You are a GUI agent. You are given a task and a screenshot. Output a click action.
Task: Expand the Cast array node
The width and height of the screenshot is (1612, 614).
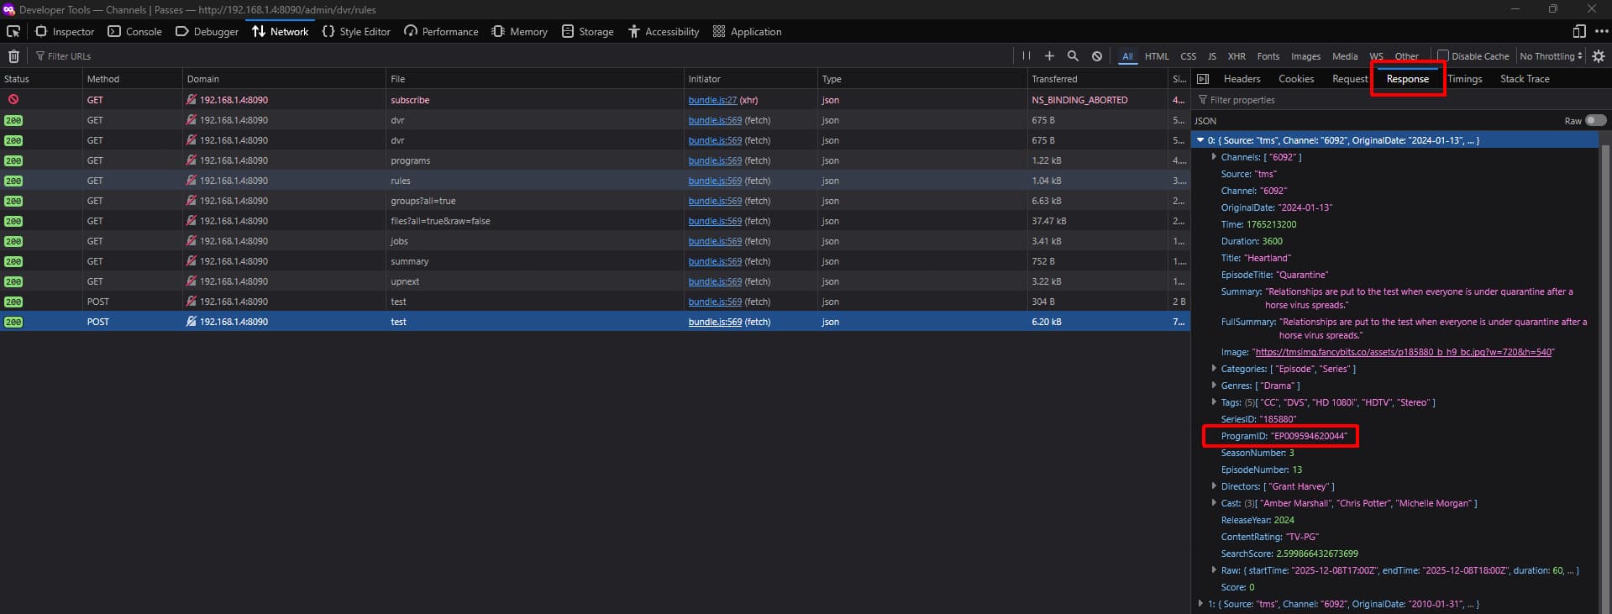click(x=1214, y=503)
